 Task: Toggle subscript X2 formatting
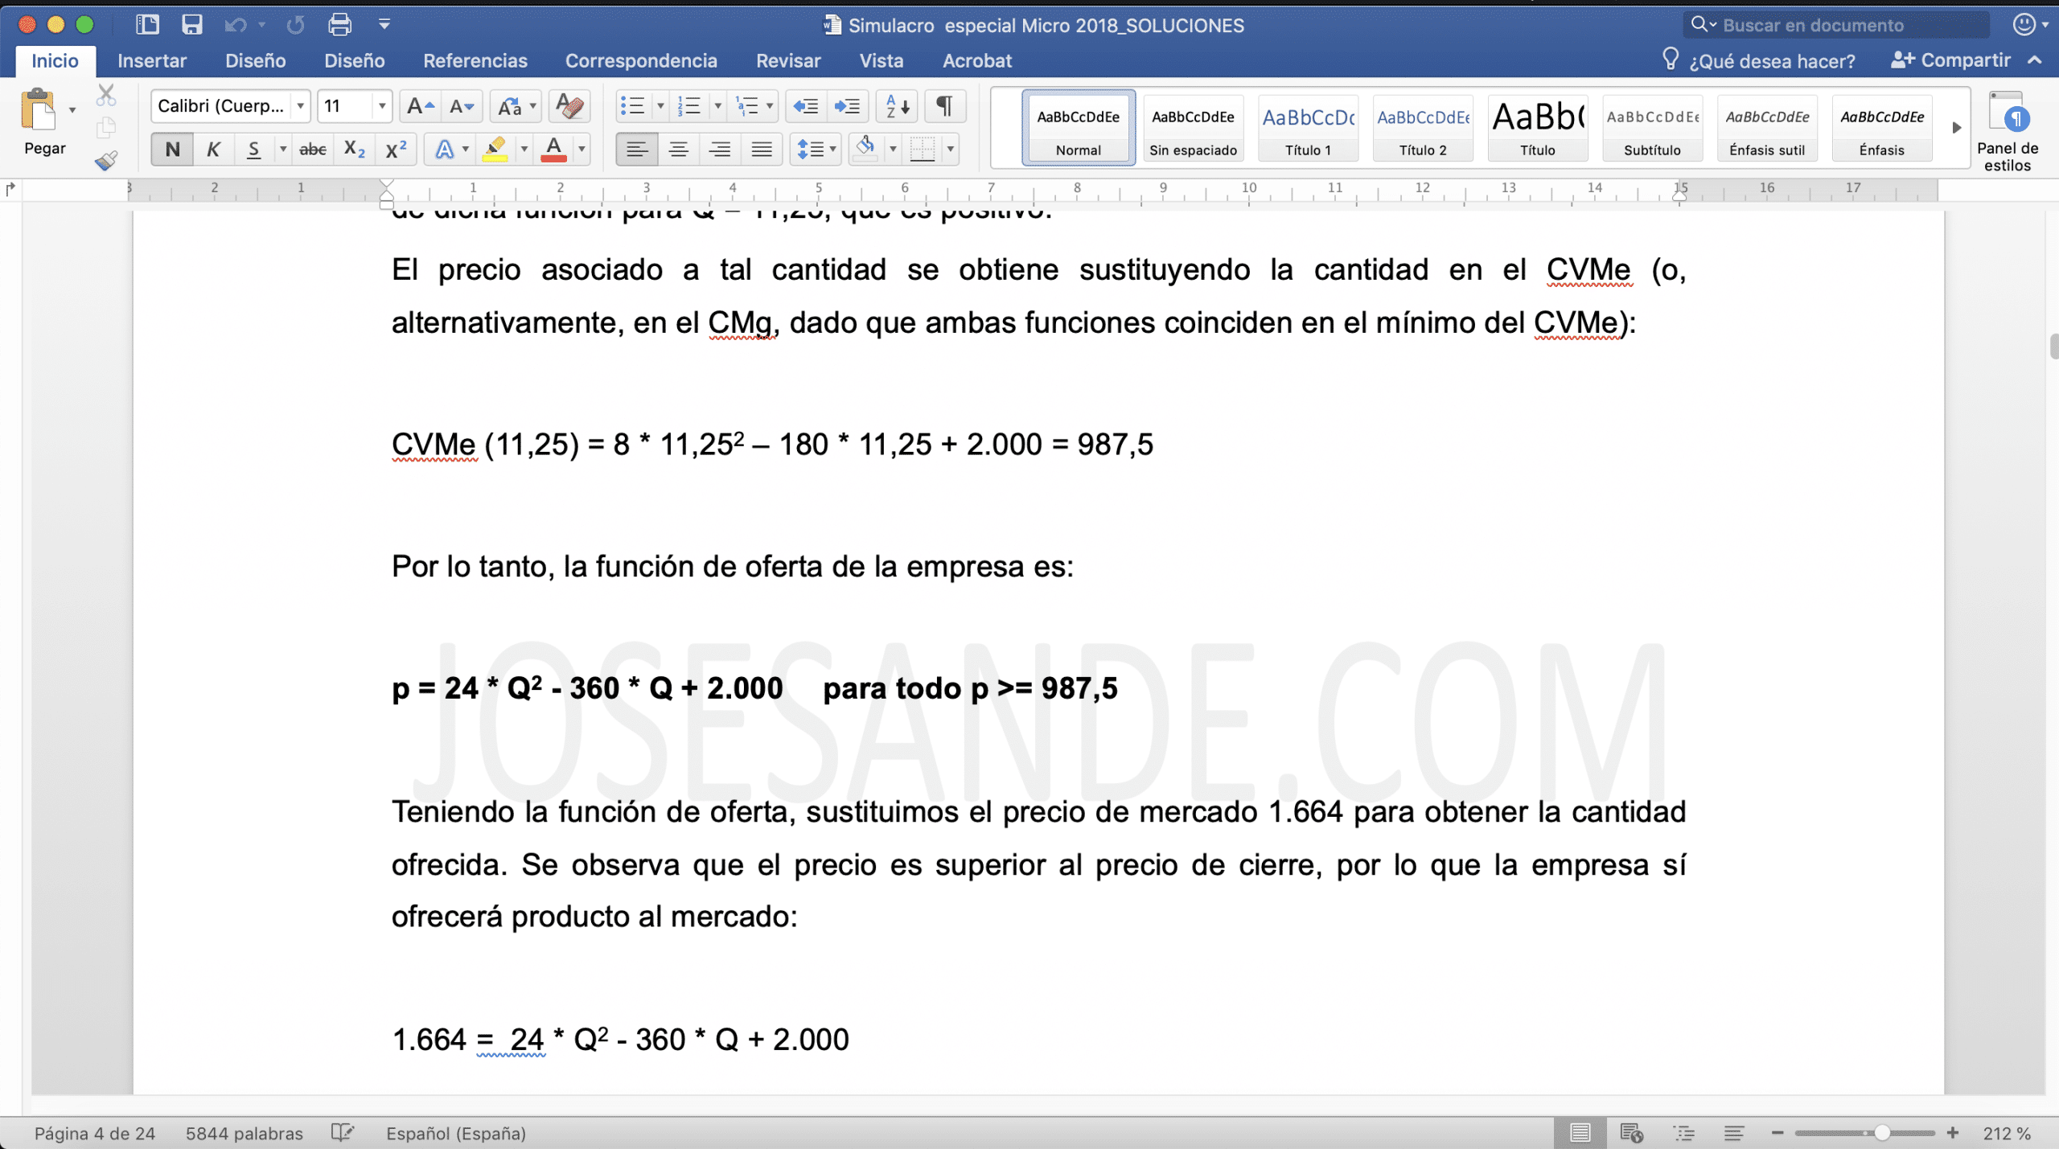tap(354, 150)
